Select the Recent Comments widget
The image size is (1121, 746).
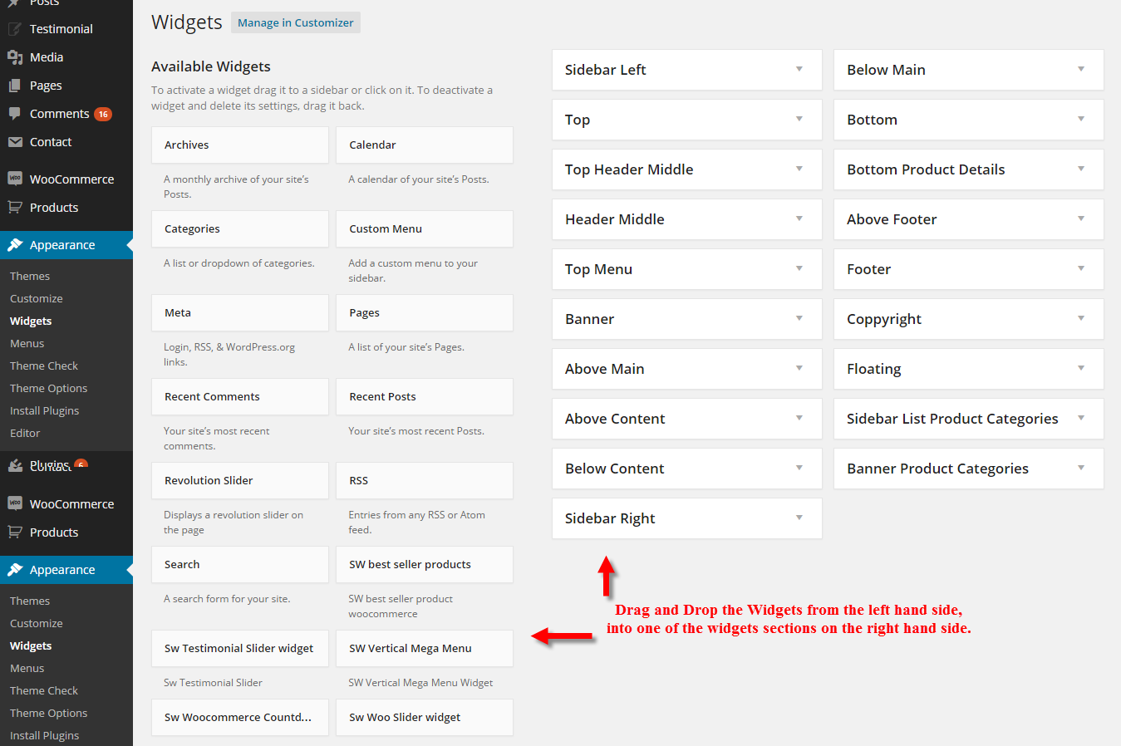[x=240, y=396]
